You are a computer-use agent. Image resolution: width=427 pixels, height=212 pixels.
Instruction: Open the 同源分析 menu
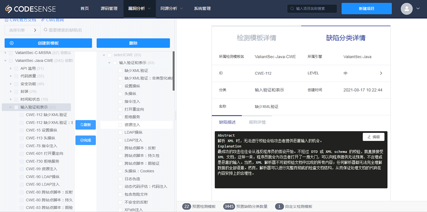[x=172, y=9]
